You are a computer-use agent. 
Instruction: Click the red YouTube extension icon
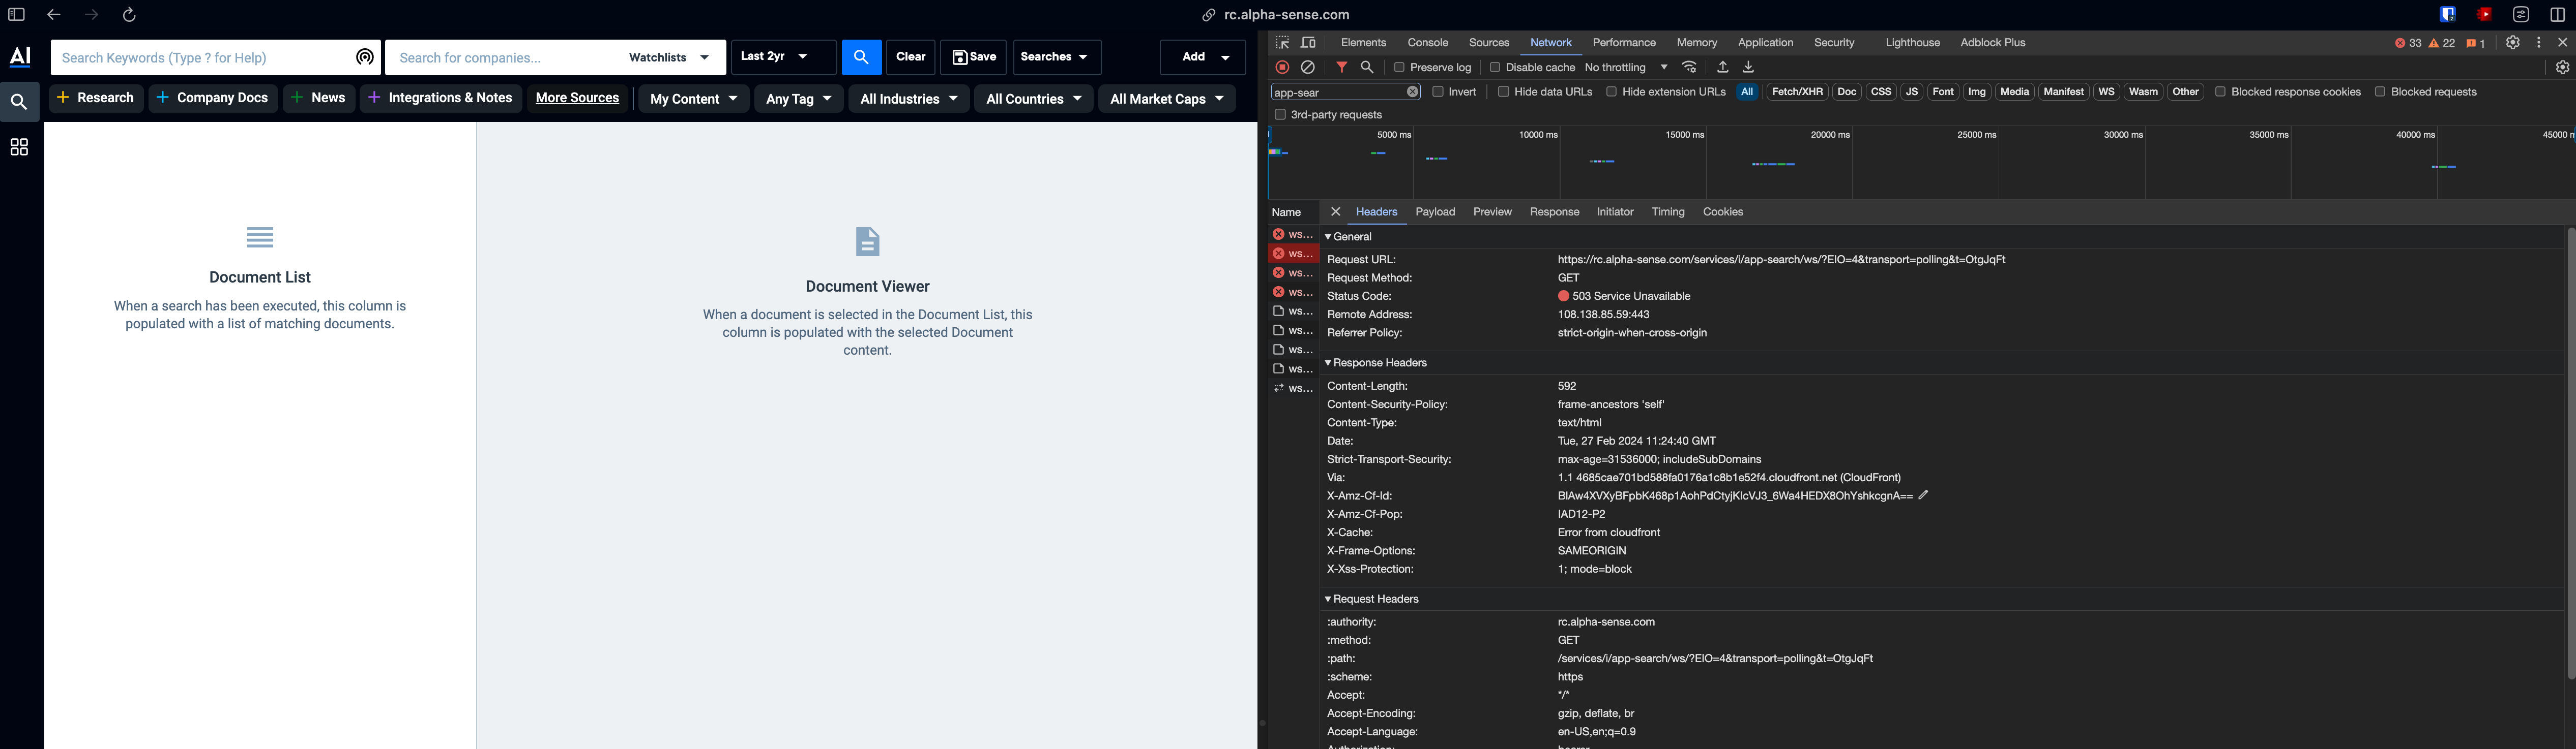[2484, 15]
